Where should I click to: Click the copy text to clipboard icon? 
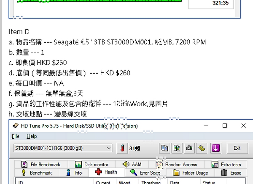(164, 148)
